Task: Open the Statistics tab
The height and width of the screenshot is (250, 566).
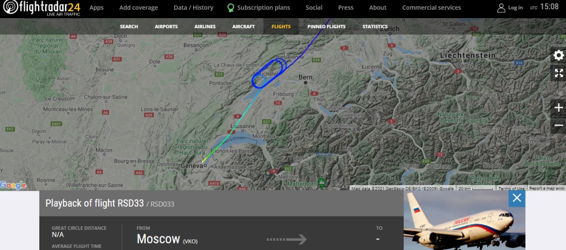Action: tap(375, 27)
